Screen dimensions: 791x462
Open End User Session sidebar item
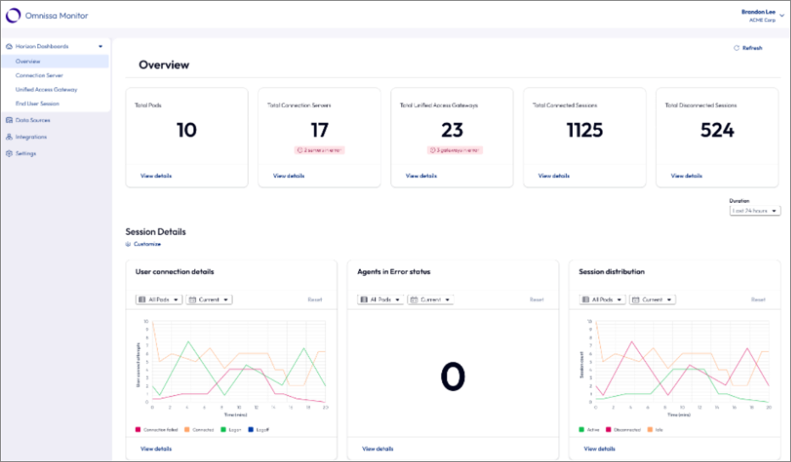coord(38,104)
